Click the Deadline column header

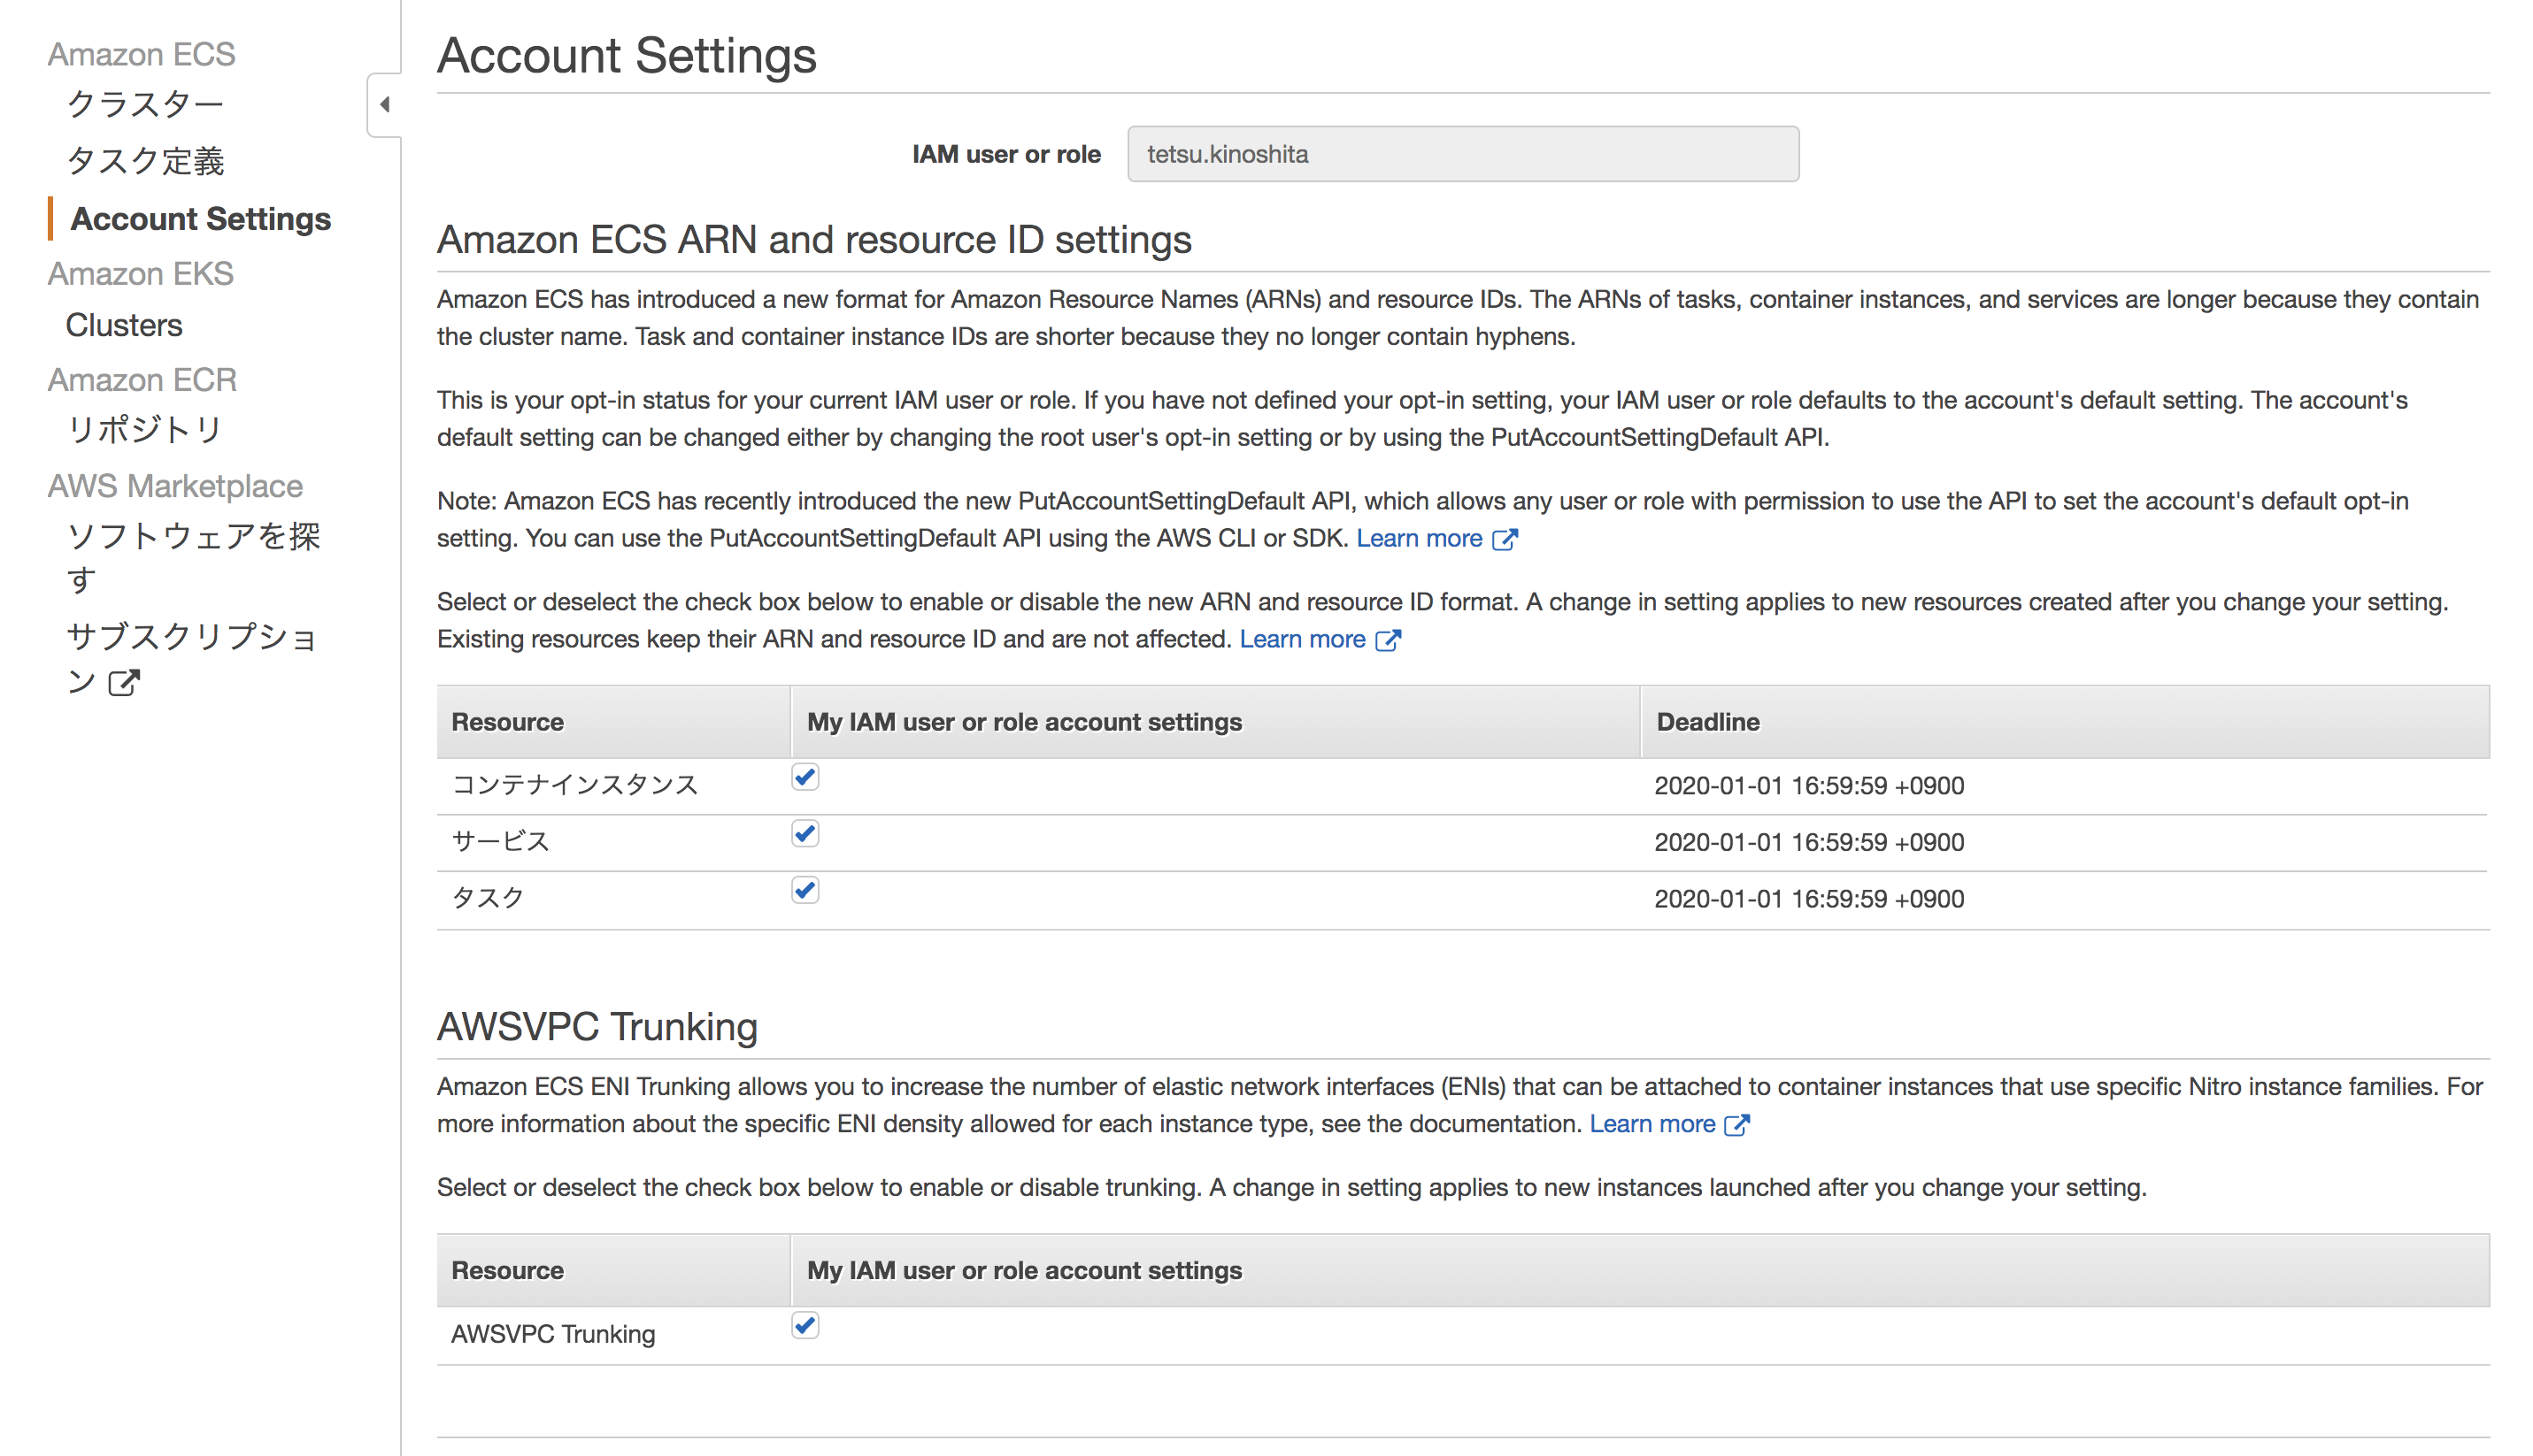[1707, 722]
